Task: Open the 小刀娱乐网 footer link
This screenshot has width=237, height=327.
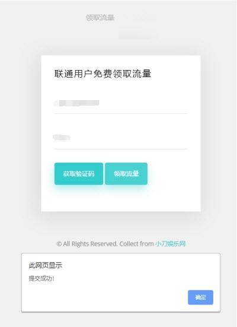Action: (171, 243)
